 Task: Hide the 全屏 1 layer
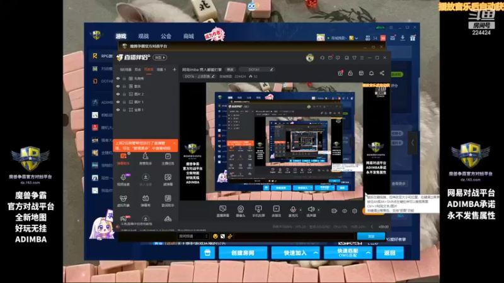(x=118, y=109)
